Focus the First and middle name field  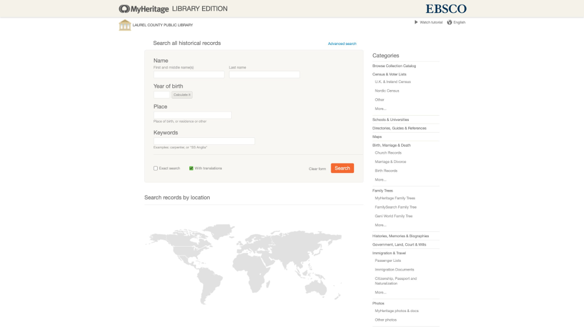click(189, 75)
